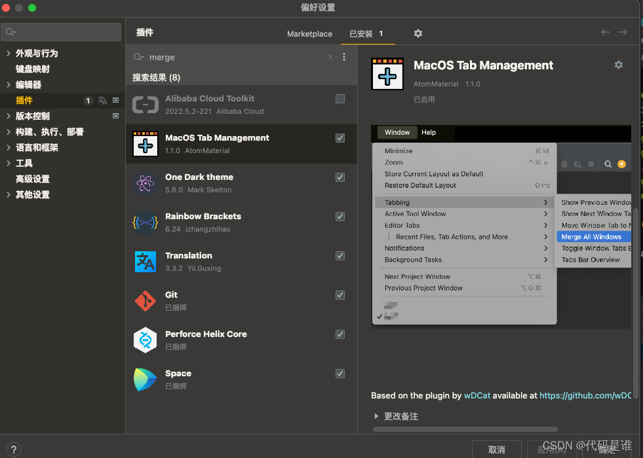Open the three-dot search options menu
Screen dimensions: 643x458
[344, 57]
